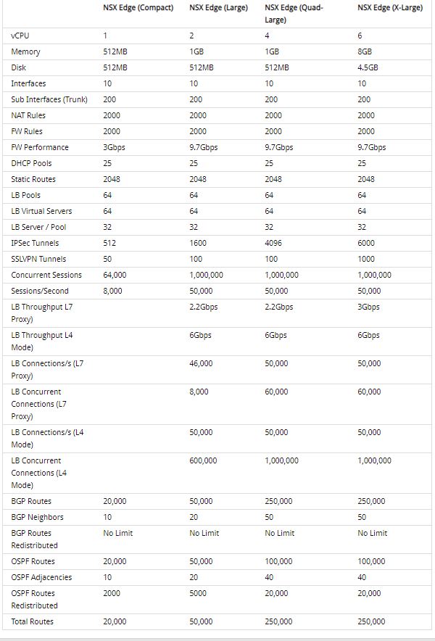Select the 6000 IPSec Tunnels value
Viewport: 435px width, 641px height.
(366, 243)
